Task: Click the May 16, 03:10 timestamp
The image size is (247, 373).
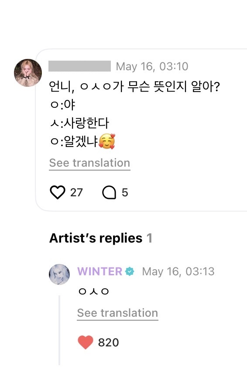Action: (x=152, y=66)
